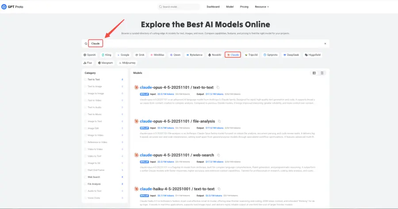The image size is (398, 209).
Task: Filter by Bytedance provider chip
Action: (x=194, y=55)
